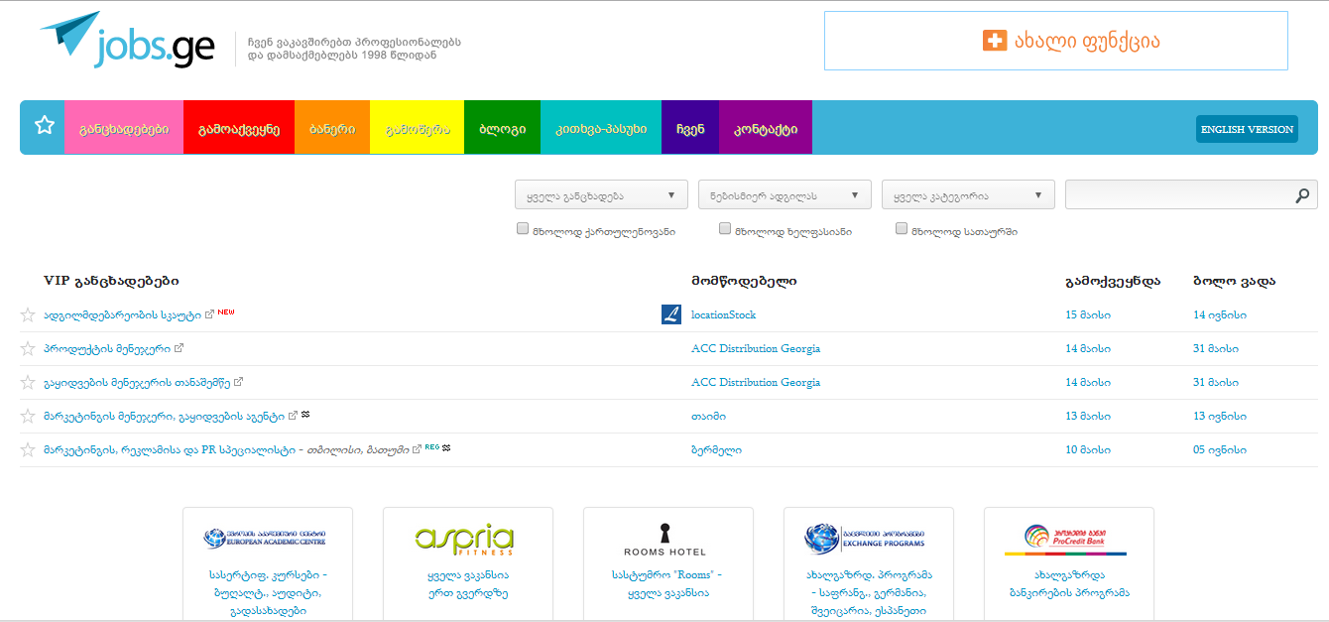Open the თაიმი provider link
Viewport: 1329px width, 622px height.
708,417
